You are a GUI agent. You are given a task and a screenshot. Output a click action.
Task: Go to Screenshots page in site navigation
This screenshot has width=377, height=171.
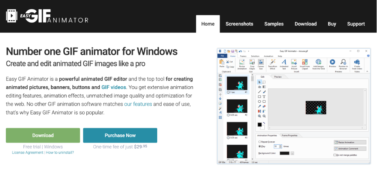click(239, 24)
